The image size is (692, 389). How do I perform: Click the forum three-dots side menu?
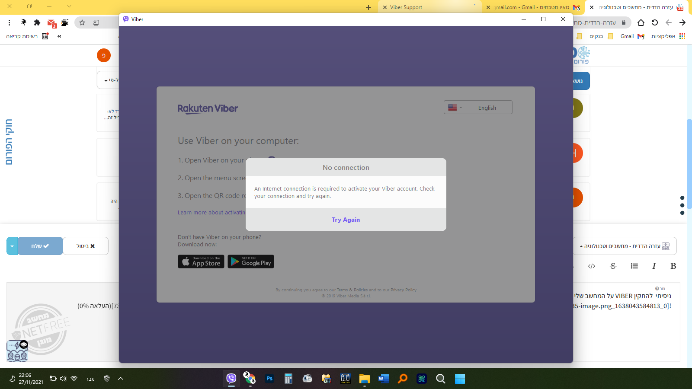coord(682,205)
